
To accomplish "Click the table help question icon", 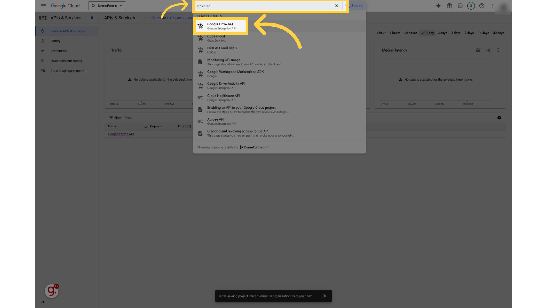I will coord(499,118).
